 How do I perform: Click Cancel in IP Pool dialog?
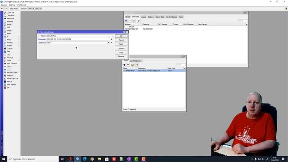coord(121,40)
